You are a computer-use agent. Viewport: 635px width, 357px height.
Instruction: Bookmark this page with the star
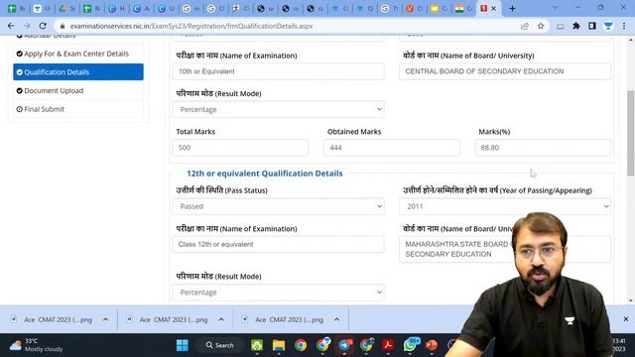[x=541, y=26]
